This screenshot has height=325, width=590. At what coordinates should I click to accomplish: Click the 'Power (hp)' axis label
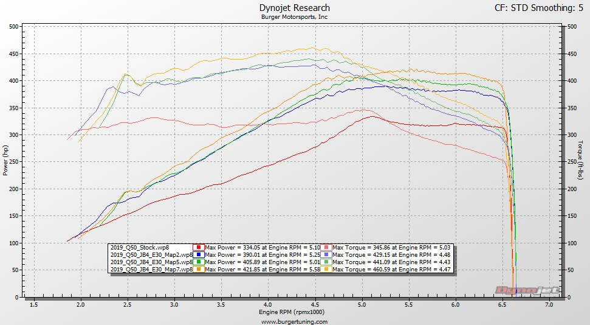(5, 160)
